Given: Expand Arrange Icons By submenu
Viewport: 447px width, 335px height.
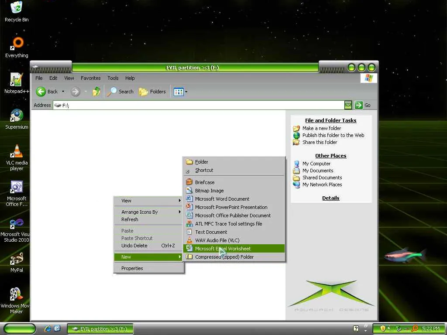Looking at the screenshot, I should pos(148,212).
